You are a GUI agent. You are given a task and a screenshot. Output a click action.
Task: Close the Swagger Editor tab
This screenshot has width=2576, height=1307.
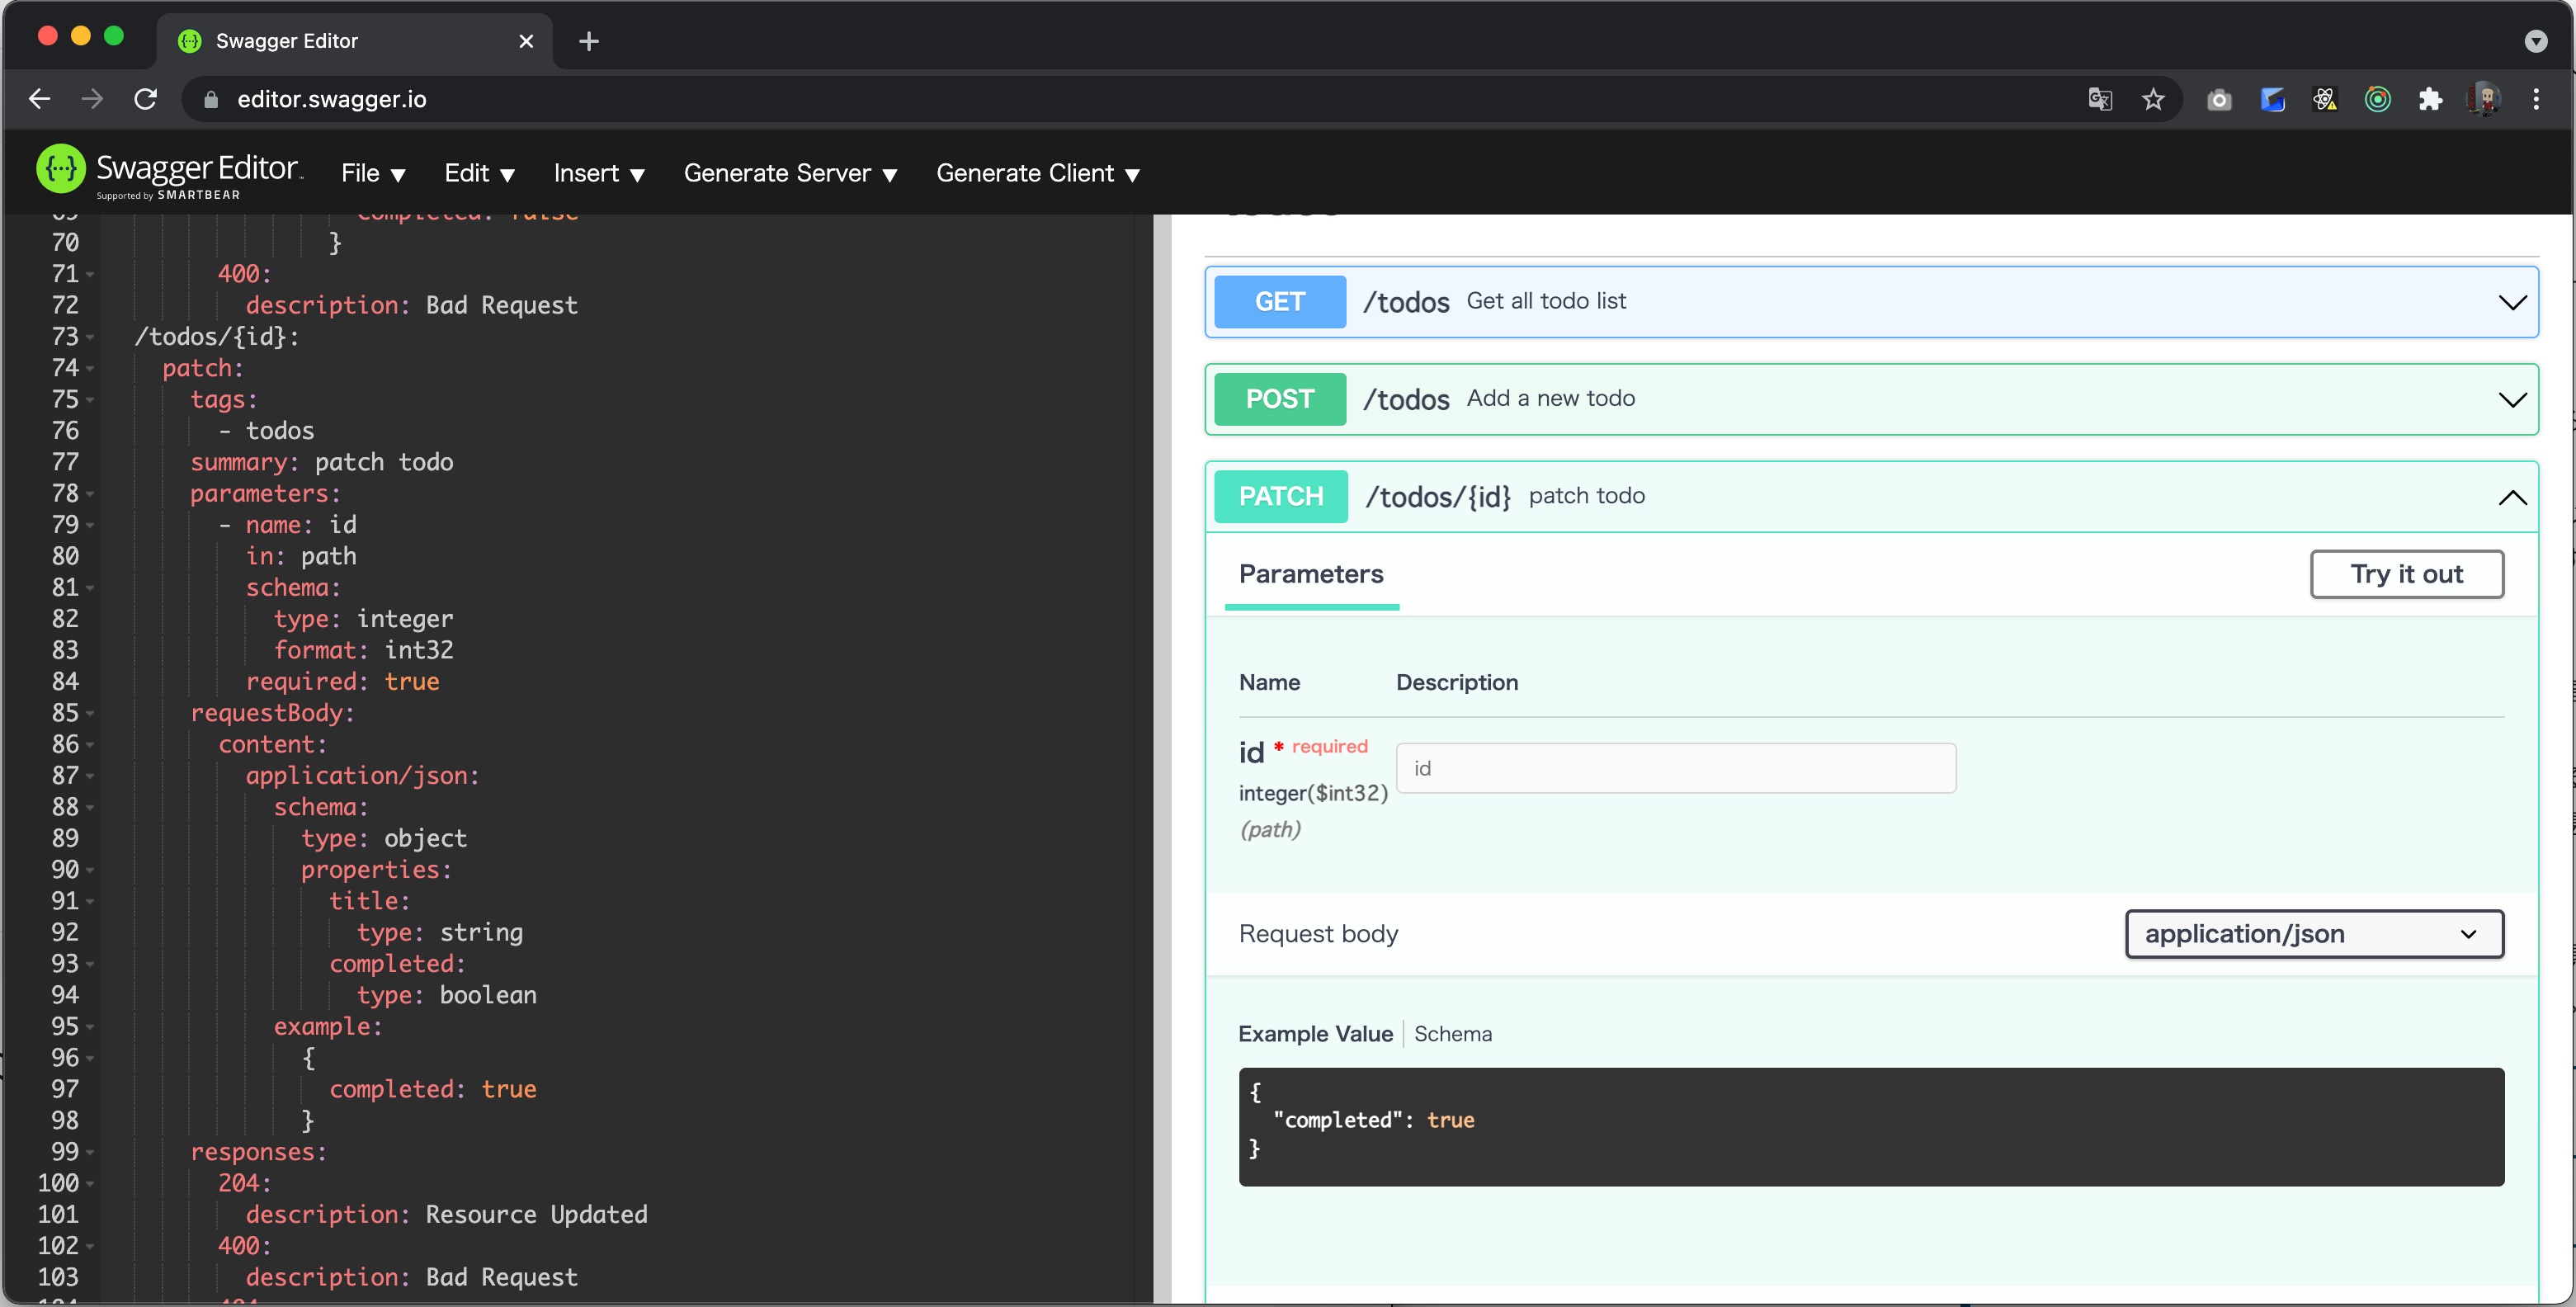pos(526,41)
